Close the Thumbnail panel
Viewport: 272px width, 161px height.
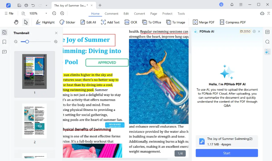[56, 33]
